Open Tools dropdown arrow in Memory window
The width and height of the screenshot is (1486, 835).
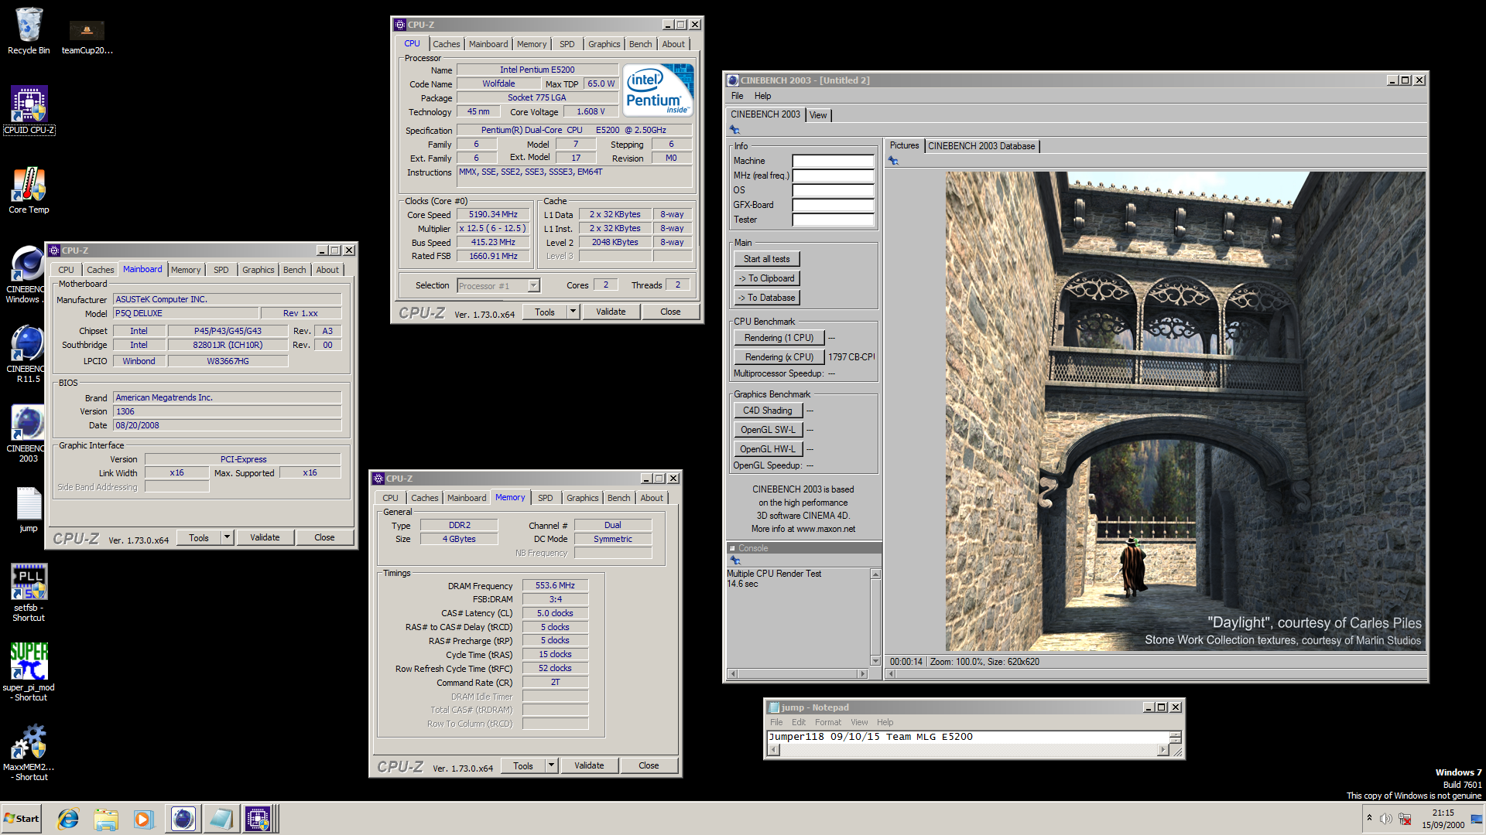pyautogui.click(x=551, y=765)
